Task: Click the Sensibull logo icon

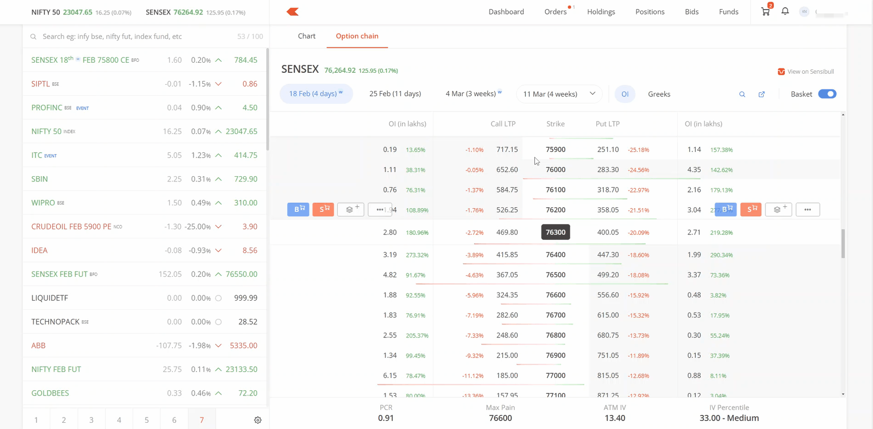Action: pyautogui.click(x=781, y=71)
